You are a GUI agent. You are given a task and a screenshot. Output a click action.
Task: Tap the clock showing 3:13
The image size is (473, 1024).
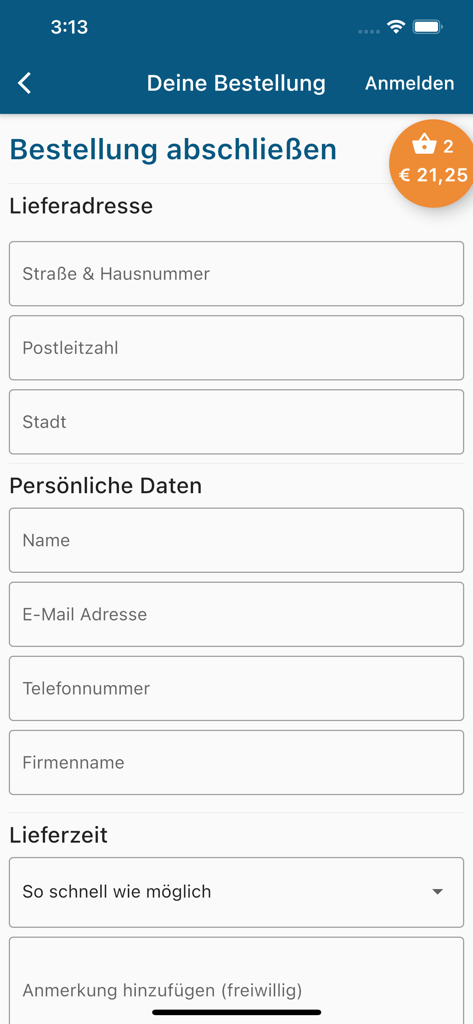pos(69,27)
